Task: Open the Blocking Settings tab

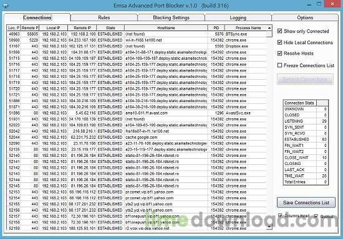Action: [x=171, y=17]
